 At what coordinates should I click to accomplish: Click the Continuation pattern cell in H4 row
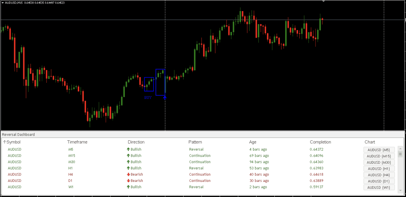tap(200, 174)
